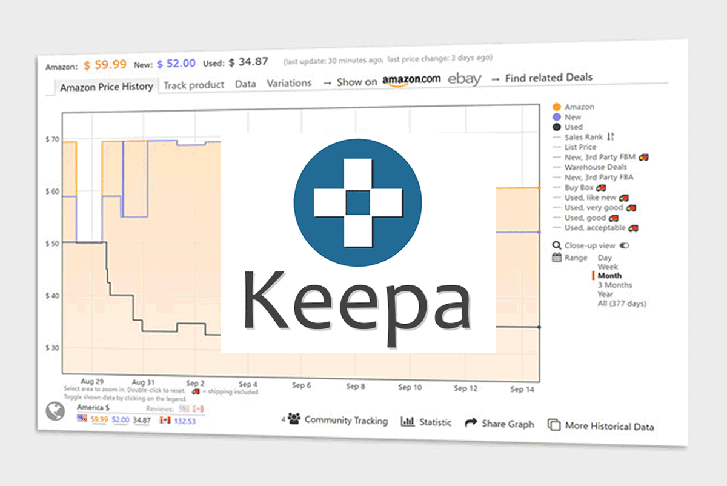This screenshot has width=727, height=486.
Task: Click the Statistic icon
Action: point(407,421)
